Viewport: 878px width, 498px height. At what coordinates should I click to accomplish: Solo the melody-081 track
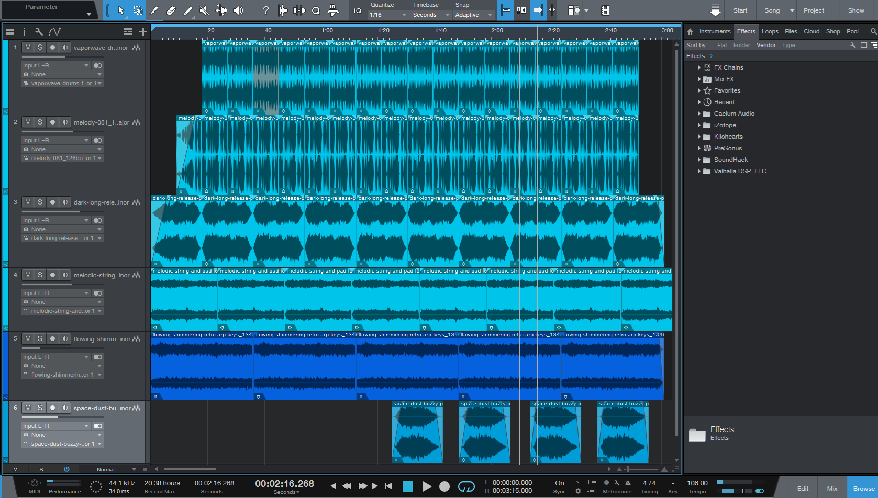tap(40, 122)
